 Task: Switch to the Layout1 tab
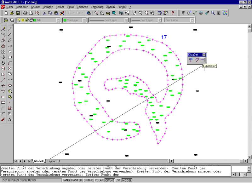coord(52,161)
